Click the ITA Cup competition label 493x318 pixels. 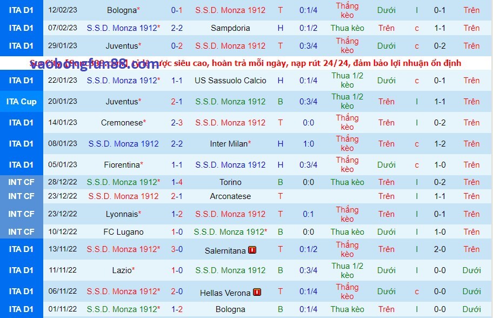21,102
